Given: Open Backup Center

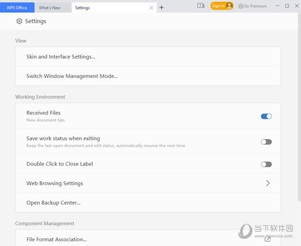Looking at the screenshot, I should (x=148, y=203).
